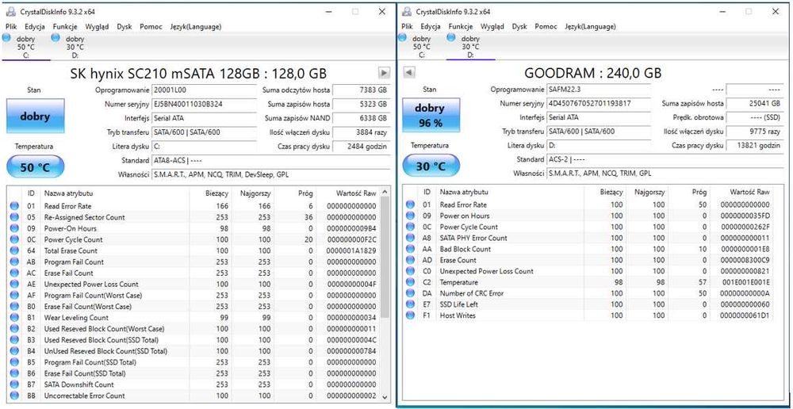Screen dimensions: 793x409
Task: Click status orb for Re-Assigned Sector Count
Action: (14, 217)
